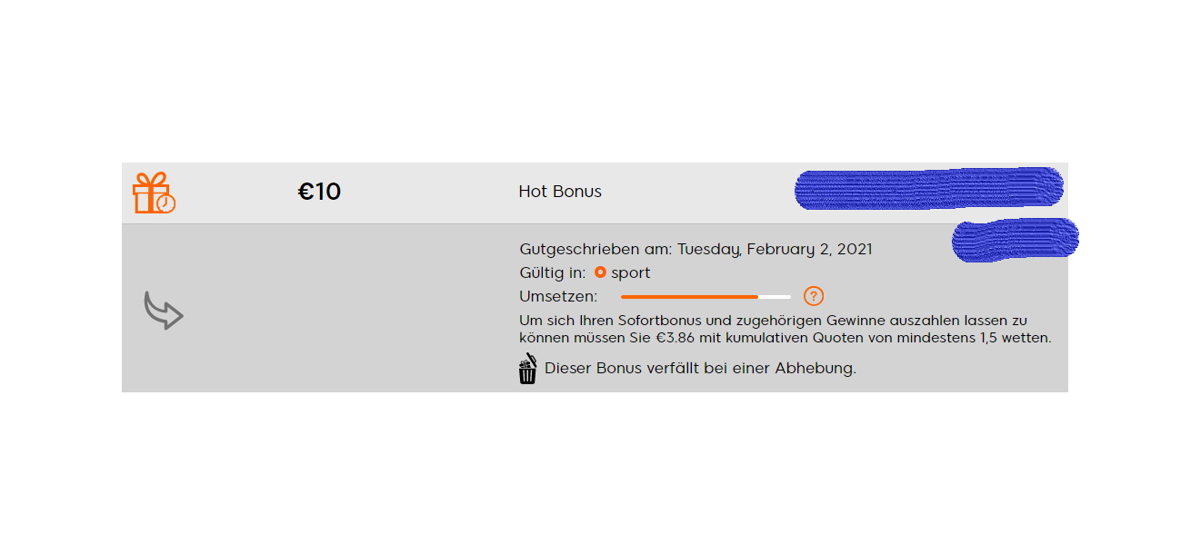
Task: Open the orange question mark help icon
Action: coord(814,296)
